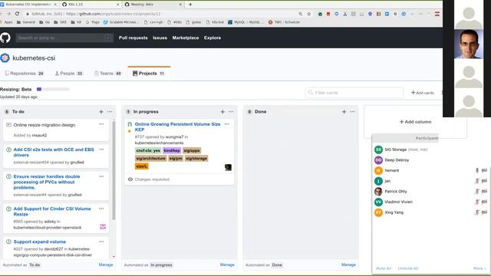Click Jan's muted microphone icon

coord(477,181)
